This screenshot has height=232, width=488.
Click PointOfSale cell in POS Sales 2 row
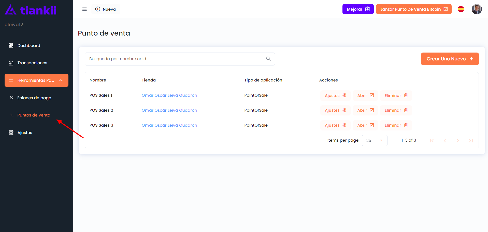[x=256, y=110]
